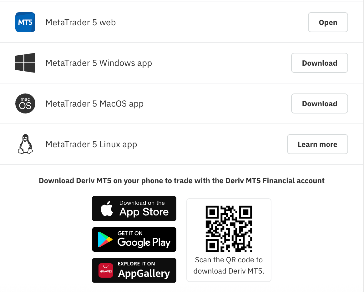
Task: Click the macOS circle icon
Action: 25,103
